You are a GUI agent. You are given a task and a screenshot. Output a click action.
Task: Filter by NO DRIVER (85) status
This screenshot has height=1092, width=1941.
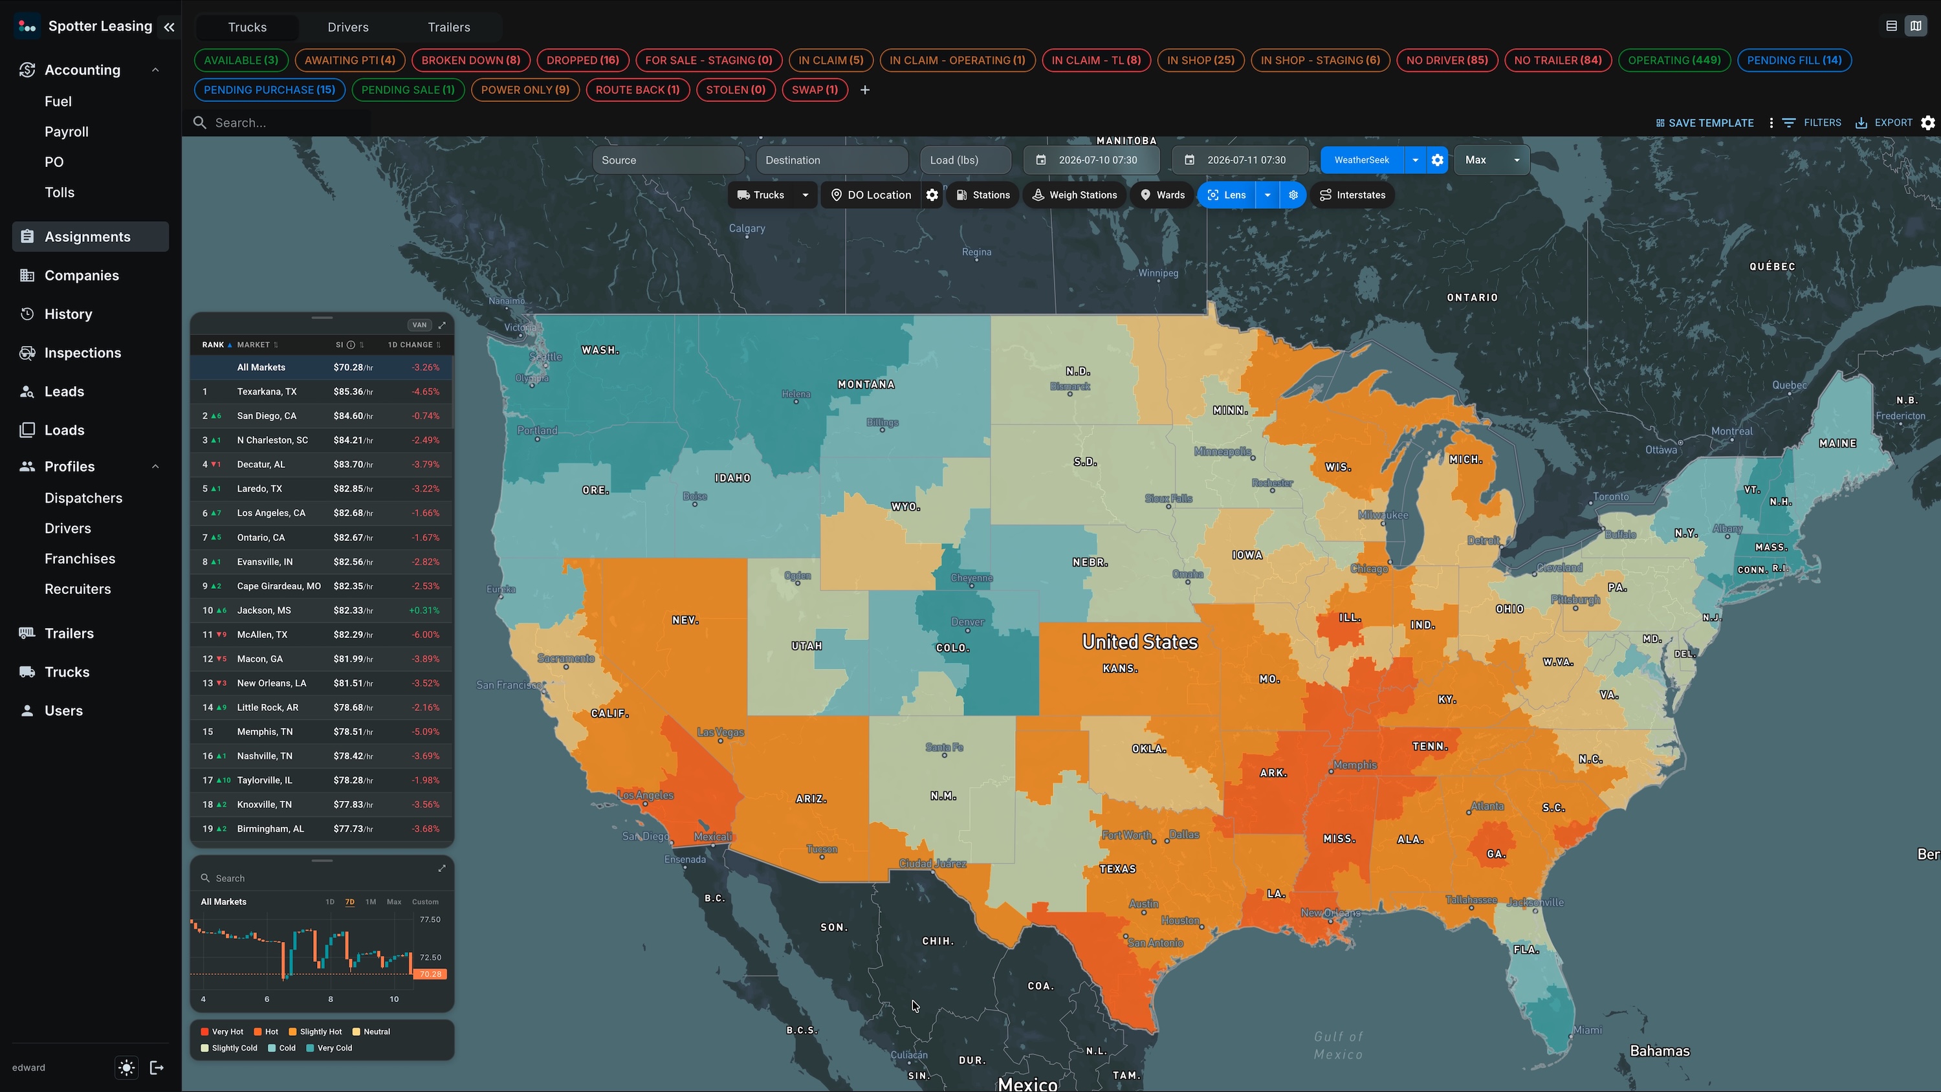[1447, 60]
